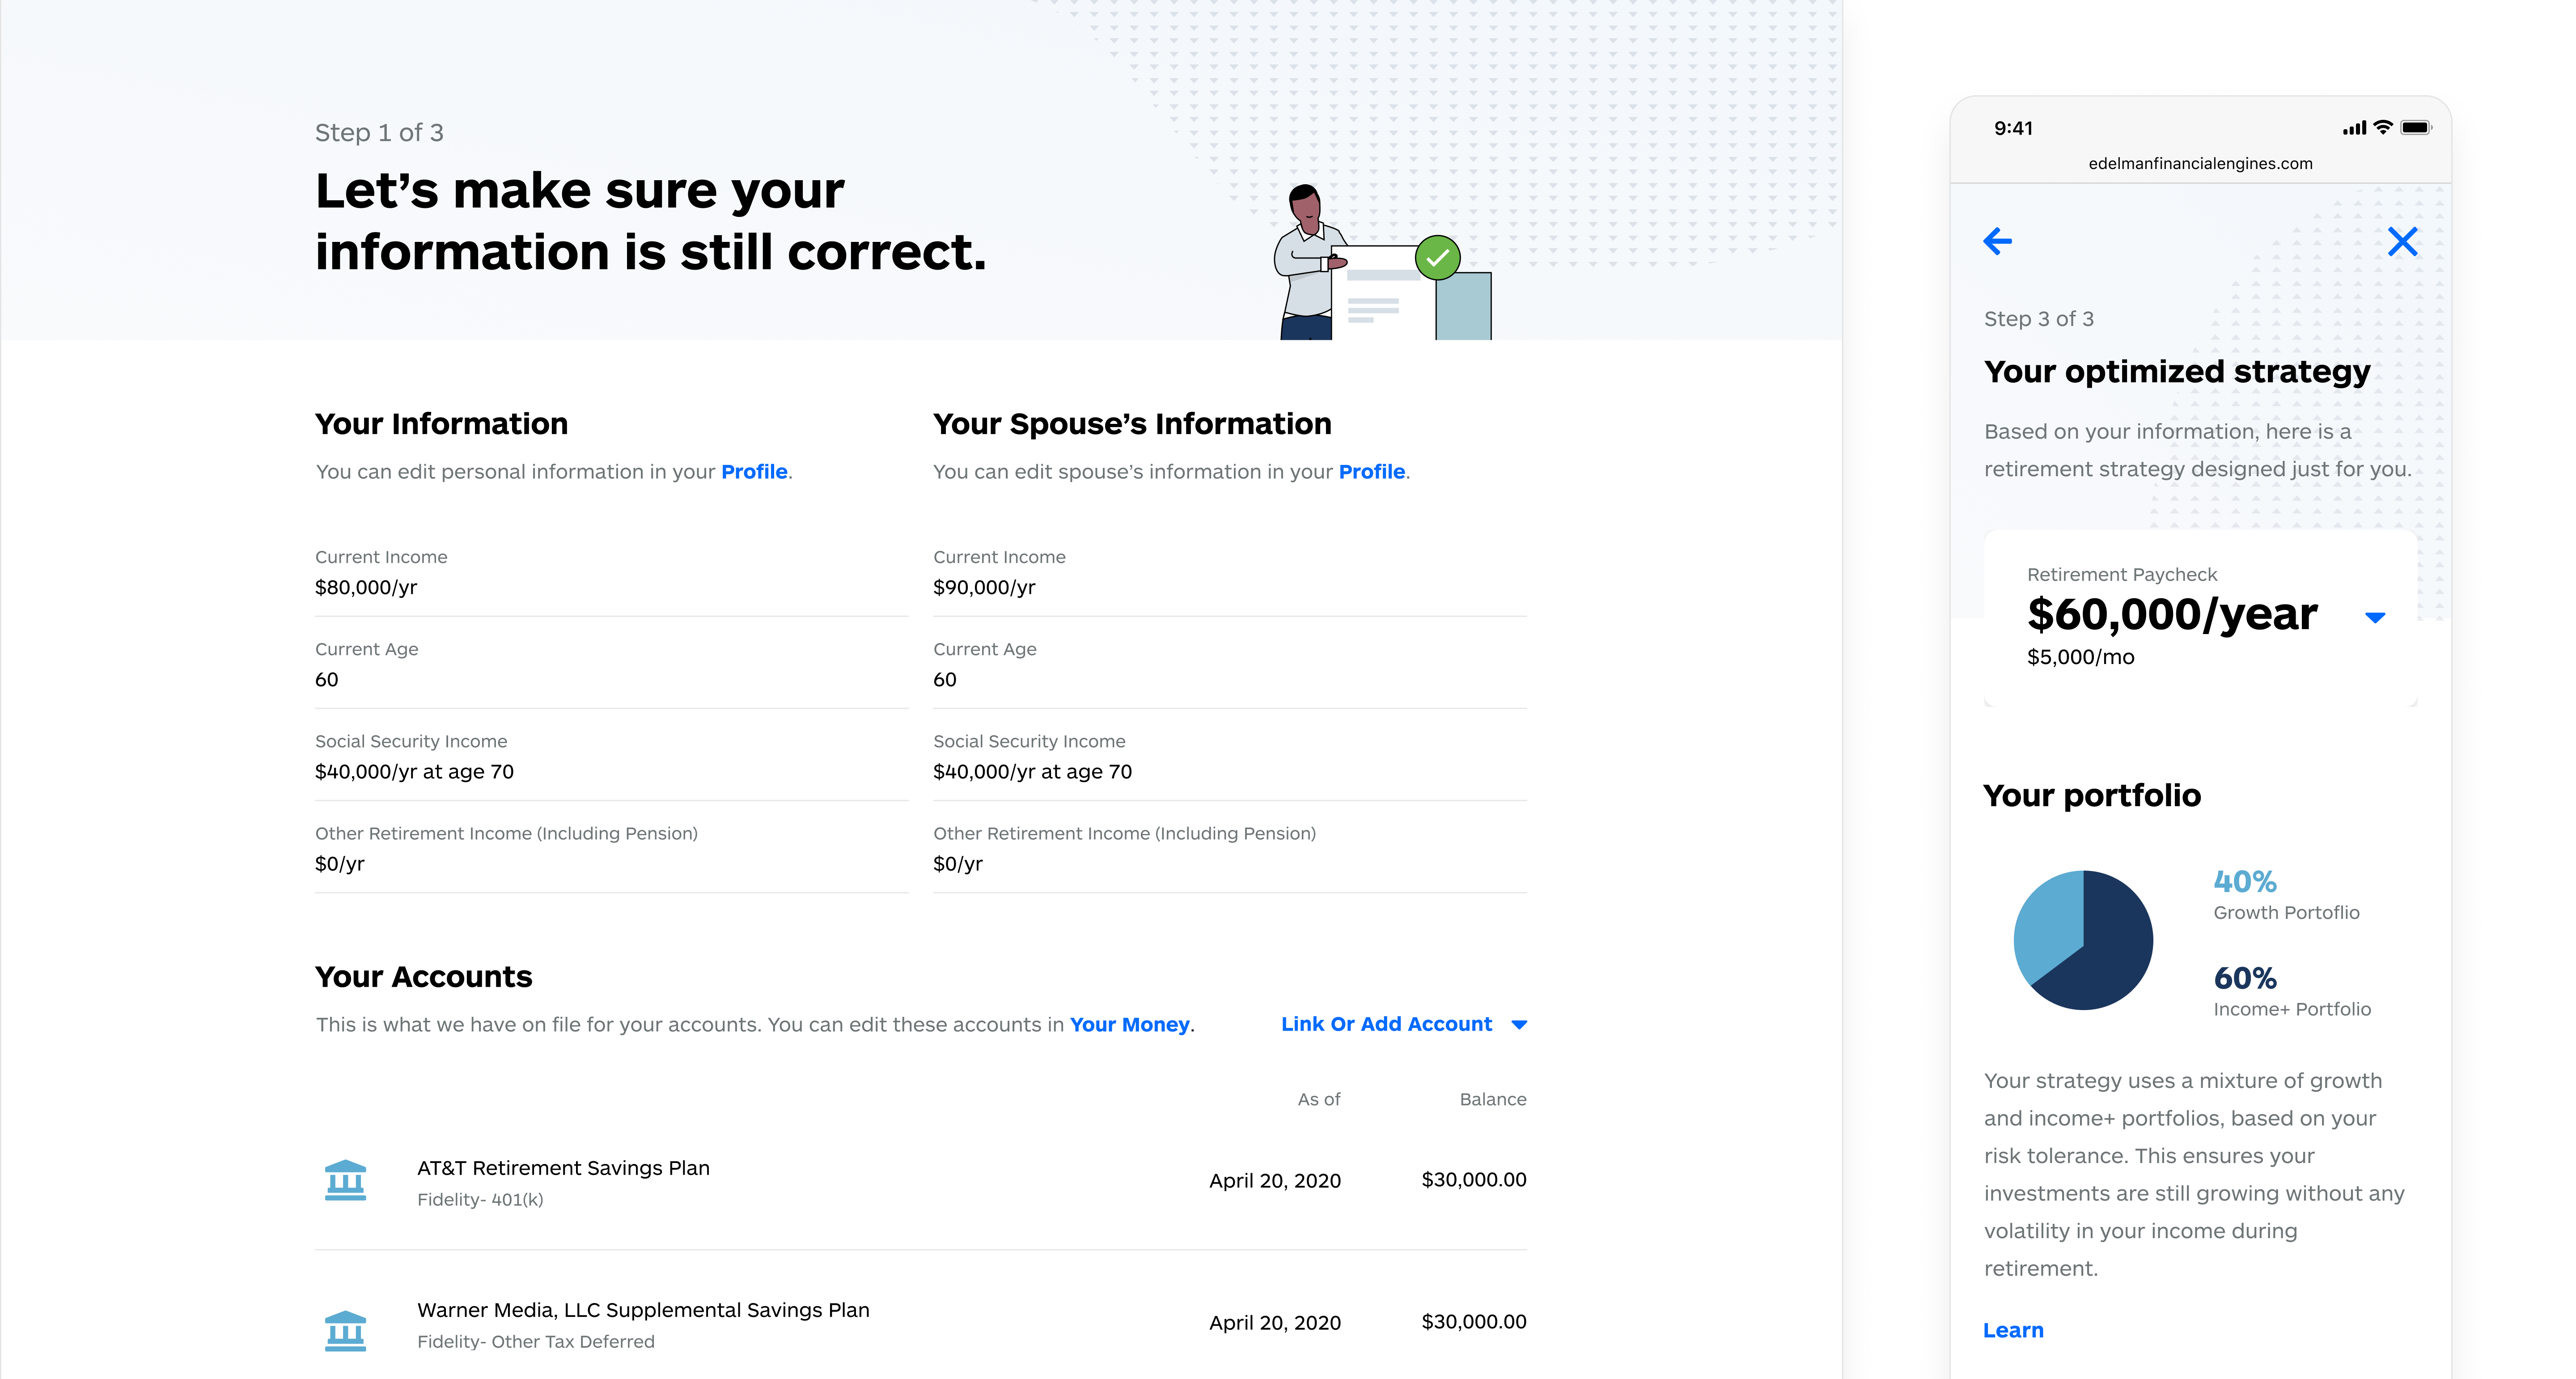Click the Fidelity- Other Tax Deferred subtitle
Image resolution: width=2576 pixels, height=1379 pixels.
click(536, 1341)
